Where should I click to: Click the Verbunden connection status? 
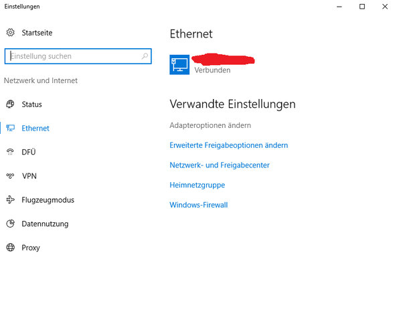[212, 70]
